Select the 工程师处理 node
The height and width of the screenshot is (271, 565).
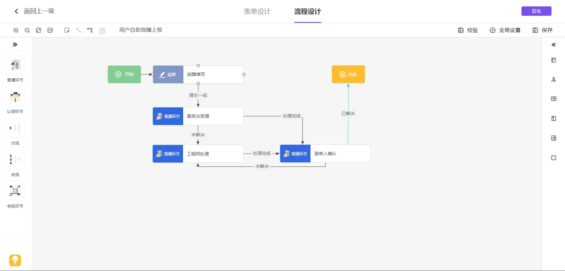click(198, 154)
